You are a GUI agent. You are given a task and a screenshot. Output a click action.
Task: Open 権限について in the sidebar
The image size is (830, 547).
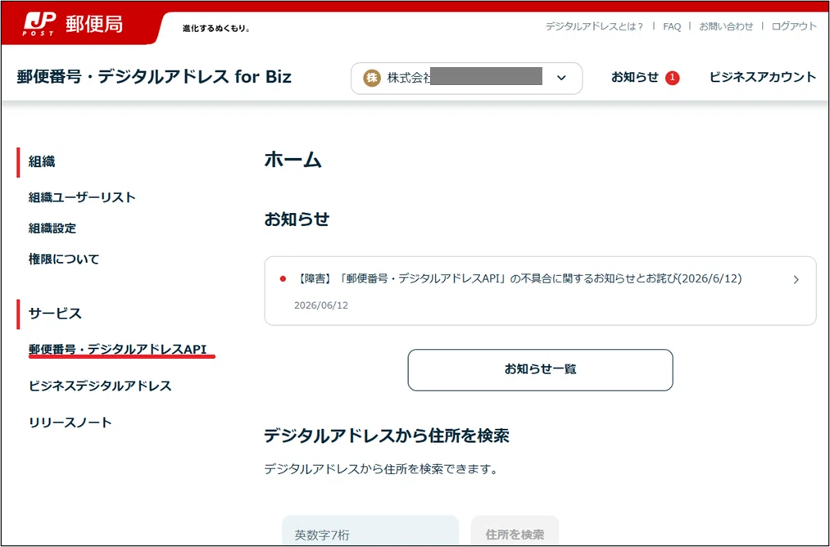point(64,259)
